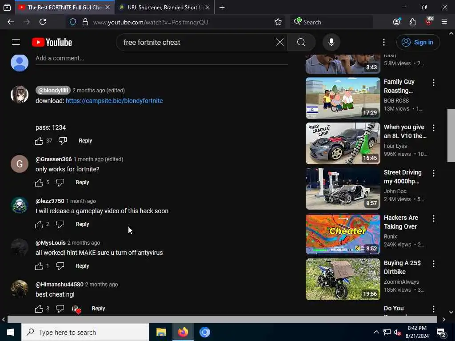Reply to the @MysLouis comment
The width and height of the screenshot is (455, 341).
82,266
